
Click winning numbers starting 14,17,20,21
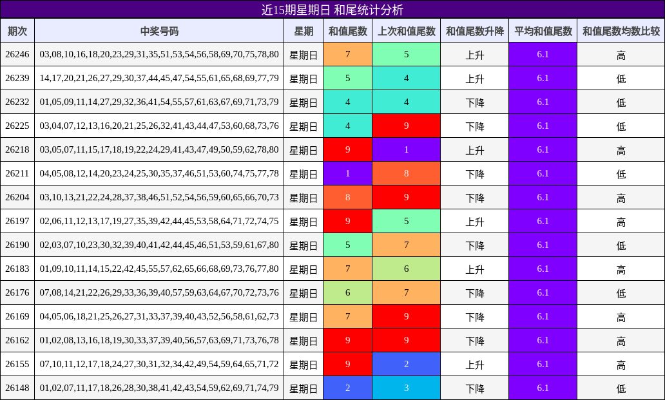[159, 78]
